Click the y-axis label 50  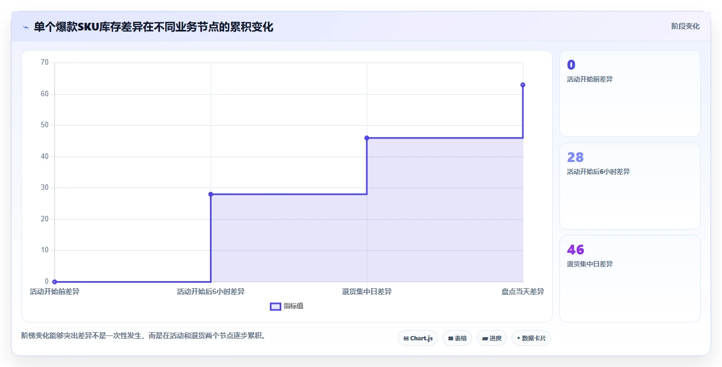coord(45,125)
